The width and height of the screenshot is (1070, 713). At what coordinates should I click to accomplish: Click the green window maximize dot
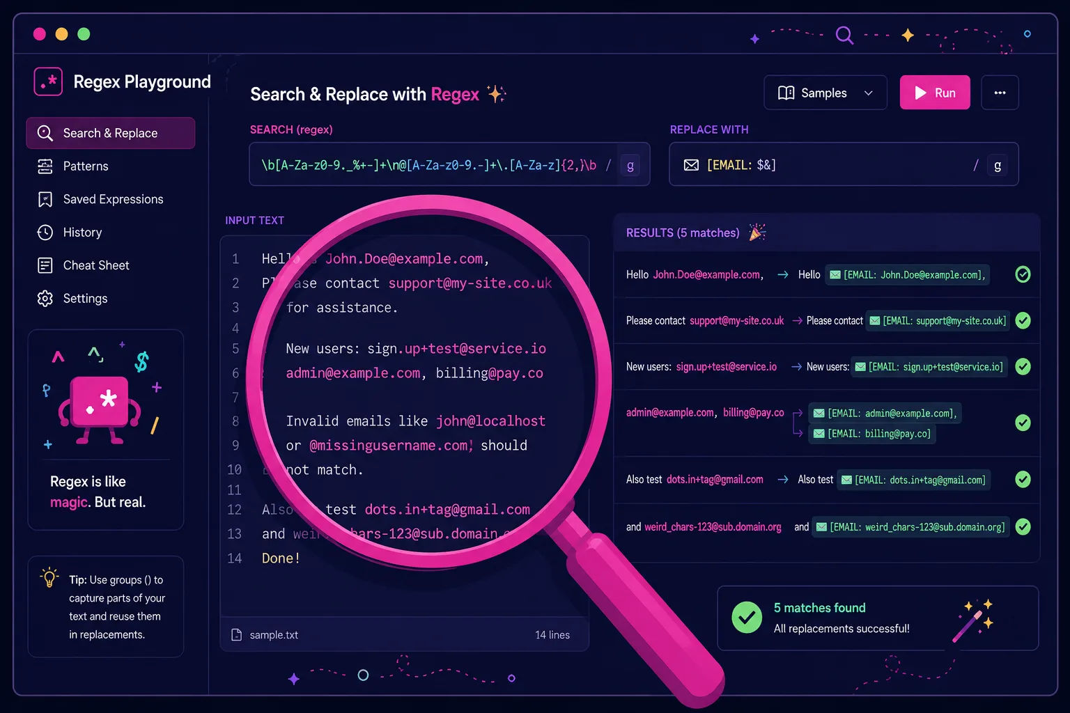84,34
